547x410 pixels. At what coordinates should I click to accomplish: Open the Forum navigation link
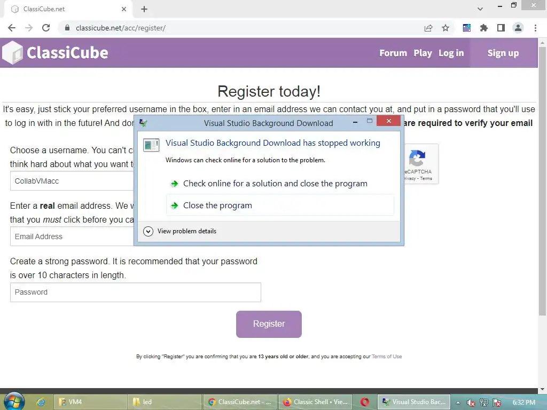tap(393, 53)
